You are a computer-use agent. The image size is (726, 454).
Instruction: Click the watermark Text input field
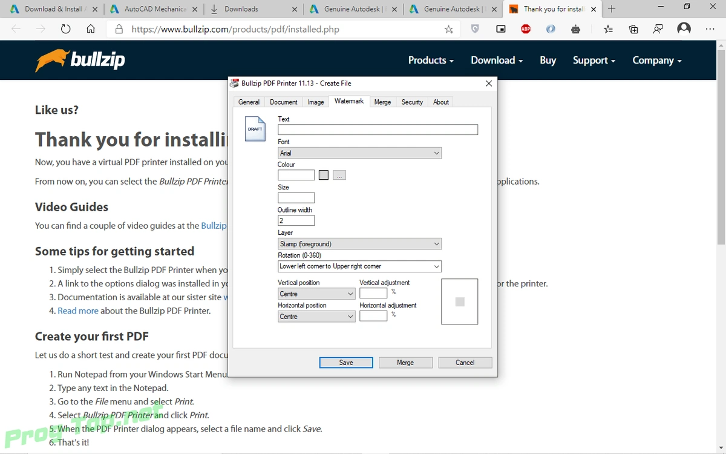(x=378, y=130)
